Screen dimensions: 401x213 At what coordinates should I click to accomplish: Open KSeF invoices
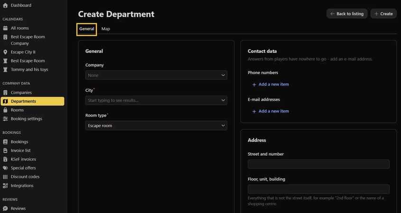(x=23, y=159)
